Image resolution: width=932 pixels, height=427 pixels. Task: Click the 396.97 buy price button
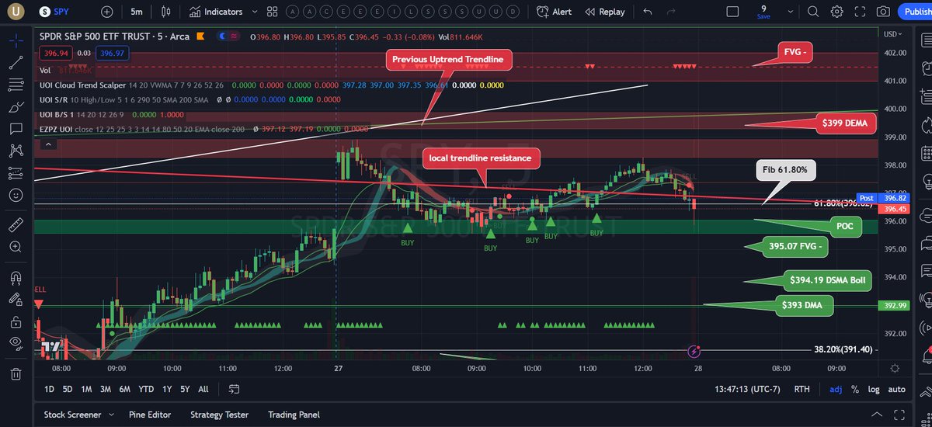(x=113, y=52)
